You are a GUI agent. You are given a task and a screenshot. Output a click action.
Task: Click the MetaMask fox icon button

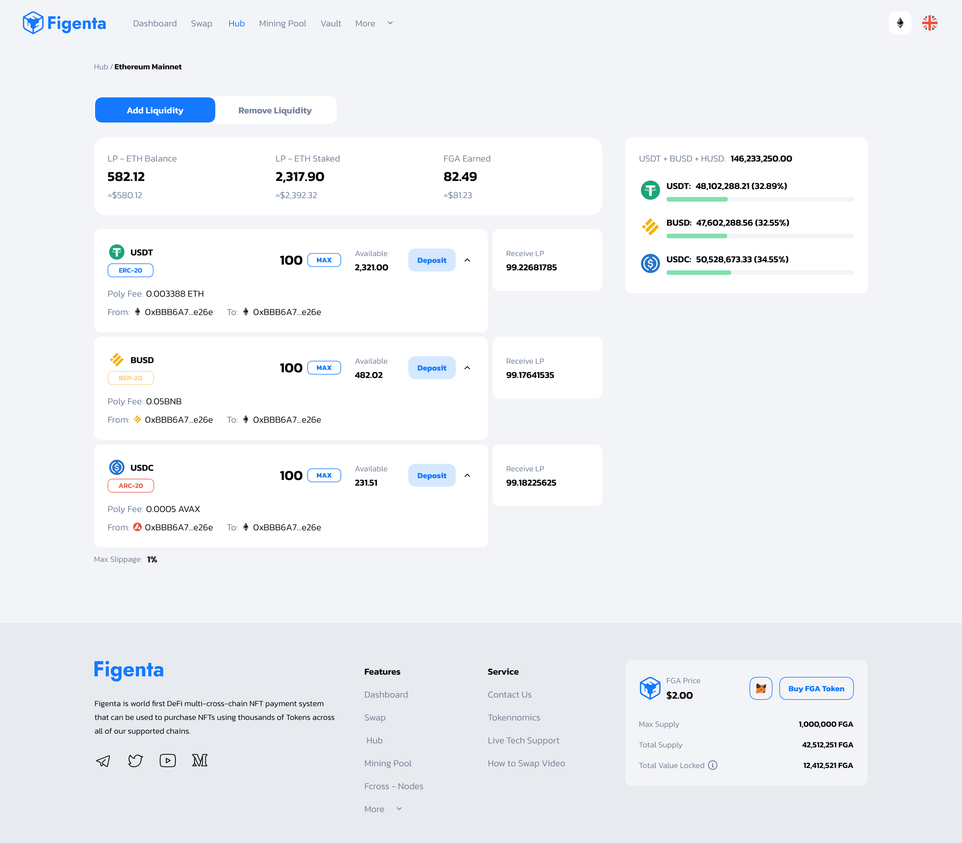pyautogui.click(x=761, y=688)
